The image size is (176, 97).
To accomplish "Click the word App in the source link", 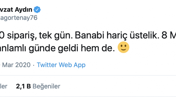I will coord(79,65).
